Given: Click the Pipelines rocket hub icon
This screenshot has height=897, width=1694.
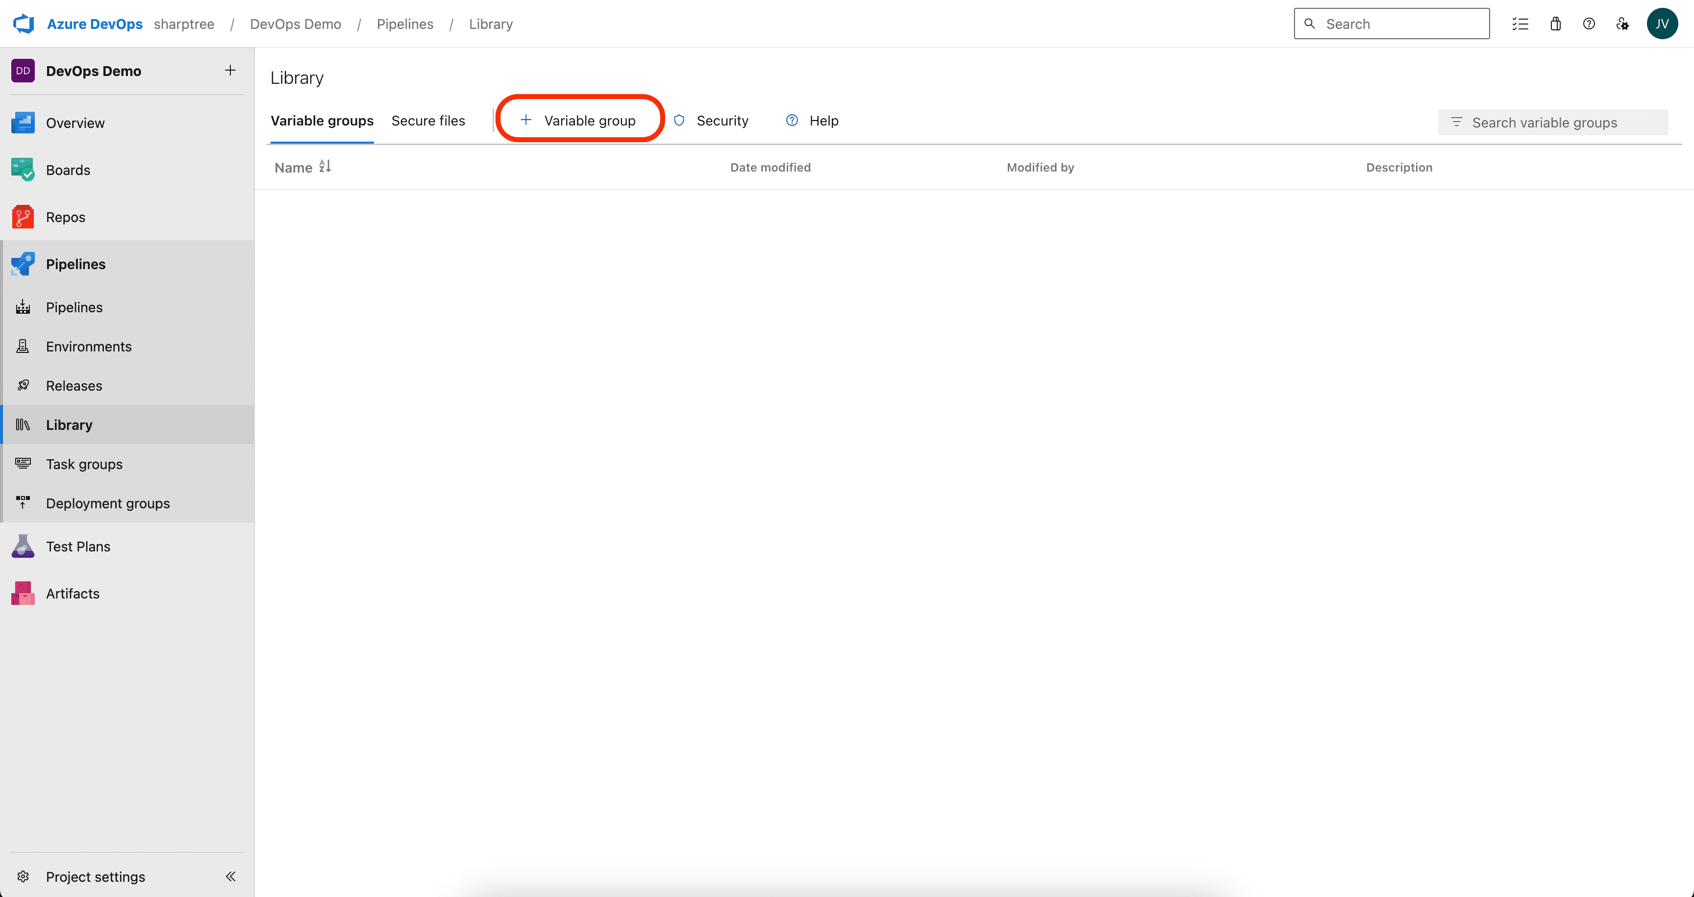Looking at the screenshot, I should pos(23,264).
